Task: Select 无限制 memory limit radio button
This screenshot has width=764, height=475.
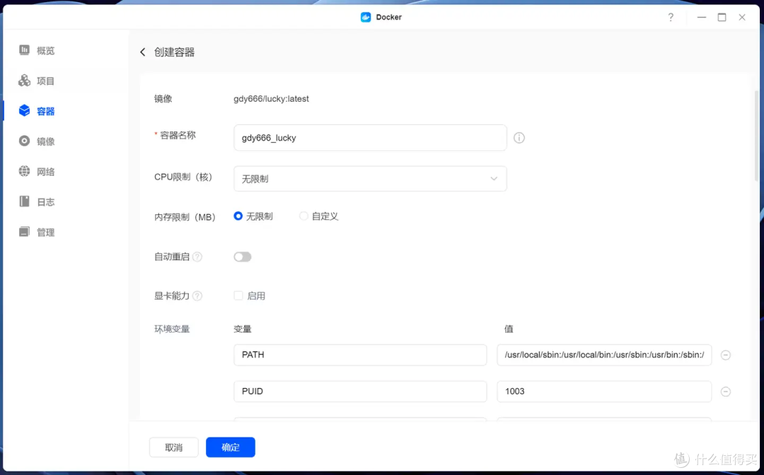Action: click(238, 216)
